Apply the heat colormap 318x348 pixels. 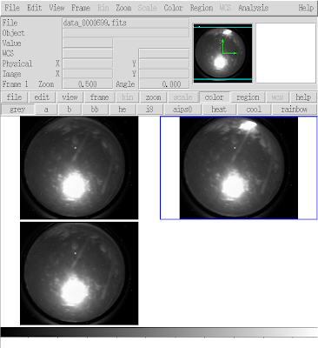pos(219,110)
